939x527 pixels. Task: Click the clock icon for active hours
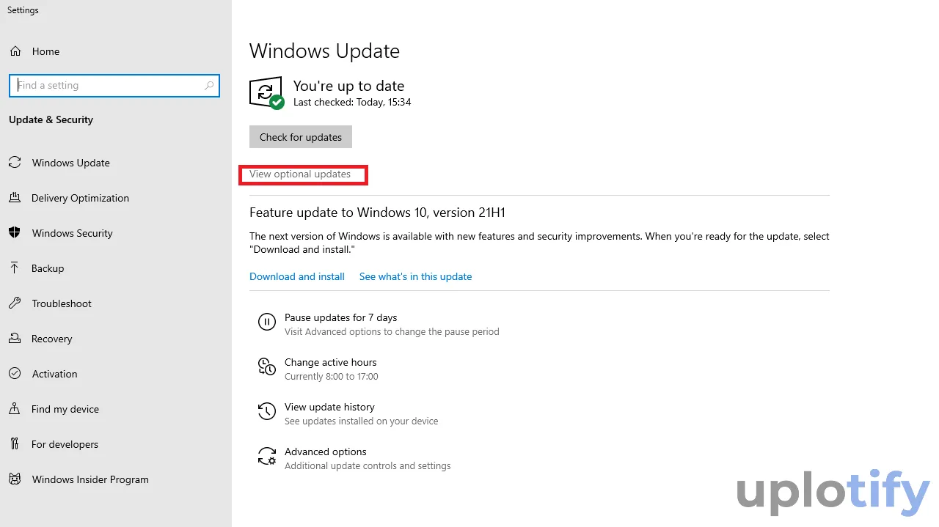[x=266, y=366]
